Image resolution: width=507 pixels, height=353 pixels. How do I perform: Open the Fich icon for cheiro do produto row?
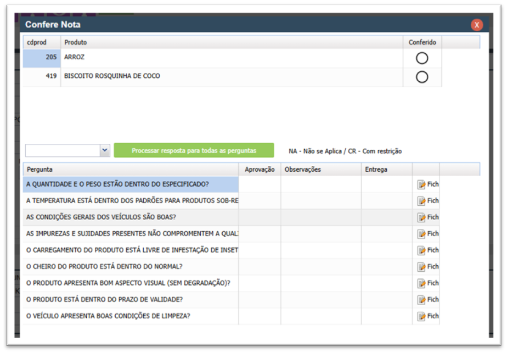point(421,267)
